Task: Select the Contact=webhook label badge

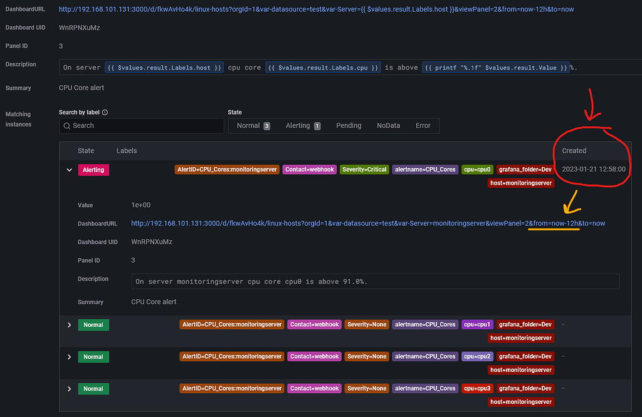Action: pos(309,169)
